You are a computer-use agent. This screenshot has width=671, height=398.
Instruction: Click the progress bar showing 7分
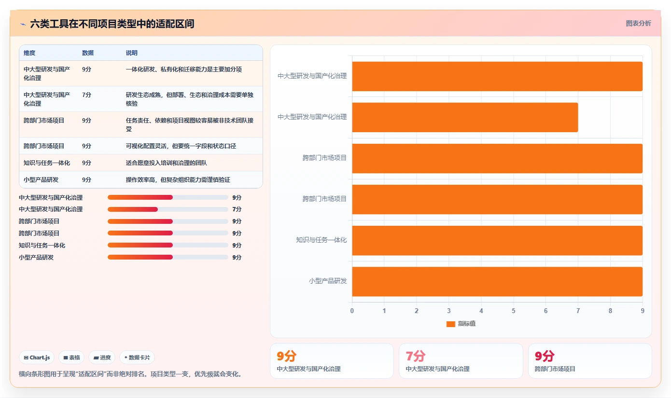click(168, 209)
